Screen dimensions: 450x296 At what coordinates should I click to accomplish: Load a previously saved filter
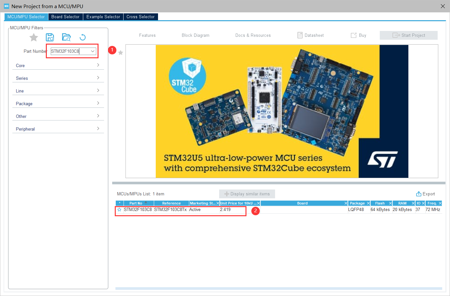click(x=66, y=37)
